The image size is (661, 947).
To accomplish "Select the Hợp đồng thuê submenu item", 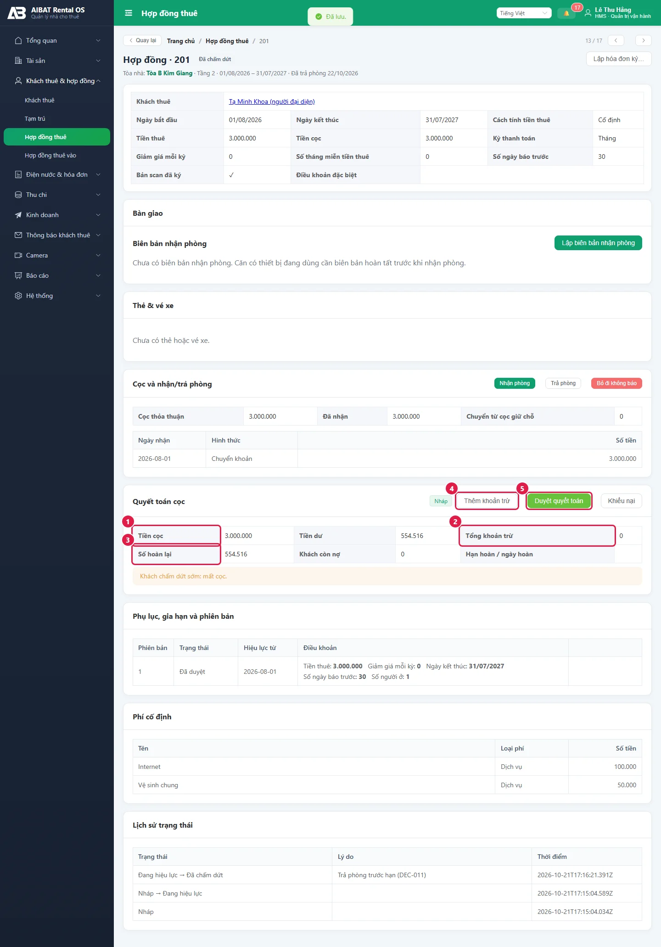I will point(57,137).
